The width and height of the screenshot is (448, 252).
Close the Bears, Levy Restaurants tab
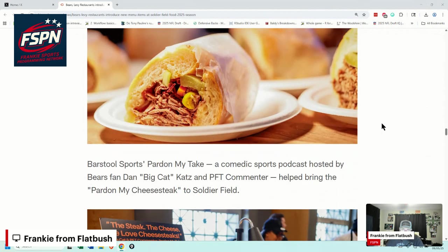(108, 5)
